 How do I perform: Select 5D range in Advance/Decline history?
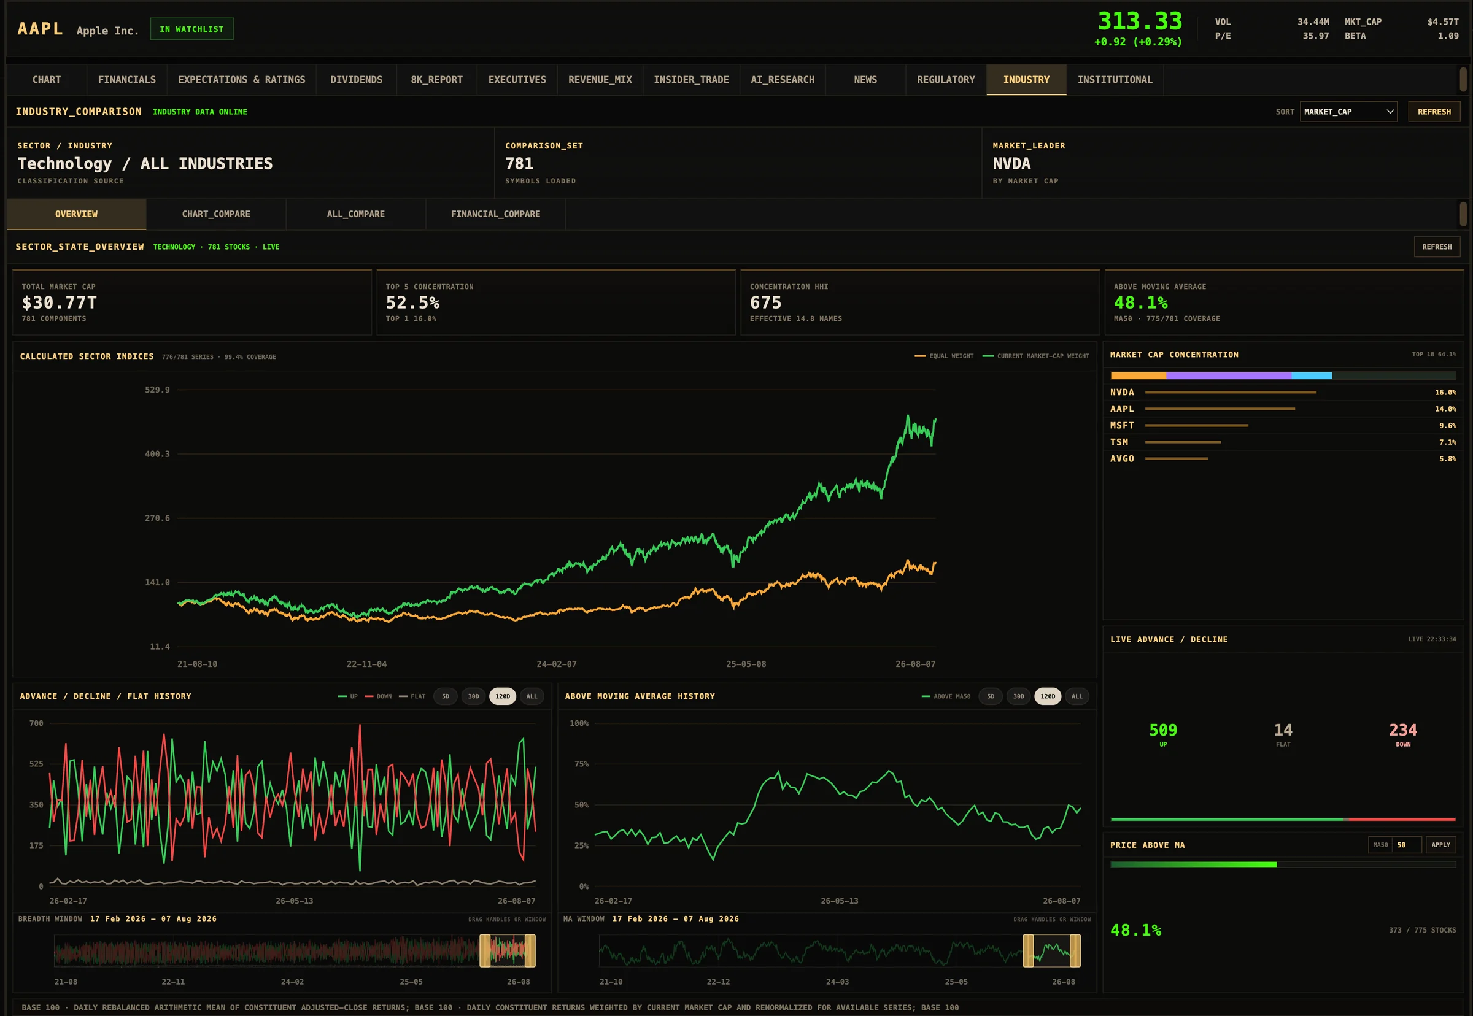(x=445, y=696)
